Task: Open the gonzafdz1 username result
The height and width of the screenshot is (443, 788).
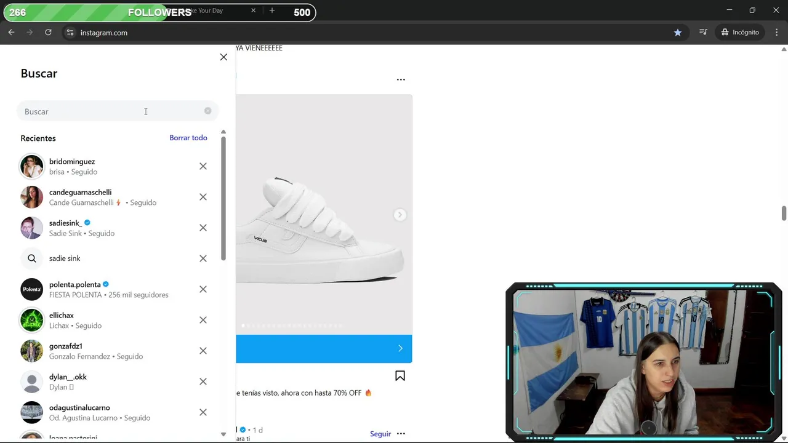Action: [66, 346]
